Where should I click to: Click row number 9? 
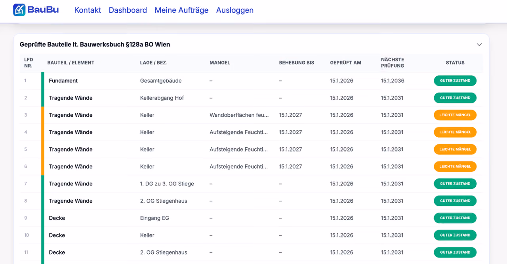(25, 218)
